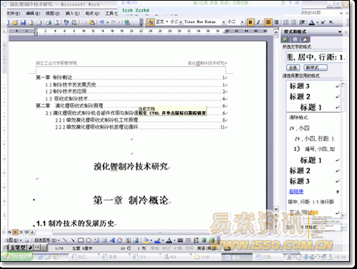
Task: Insert WordArt from the drawing toolbar
Action: click(112, 241)
